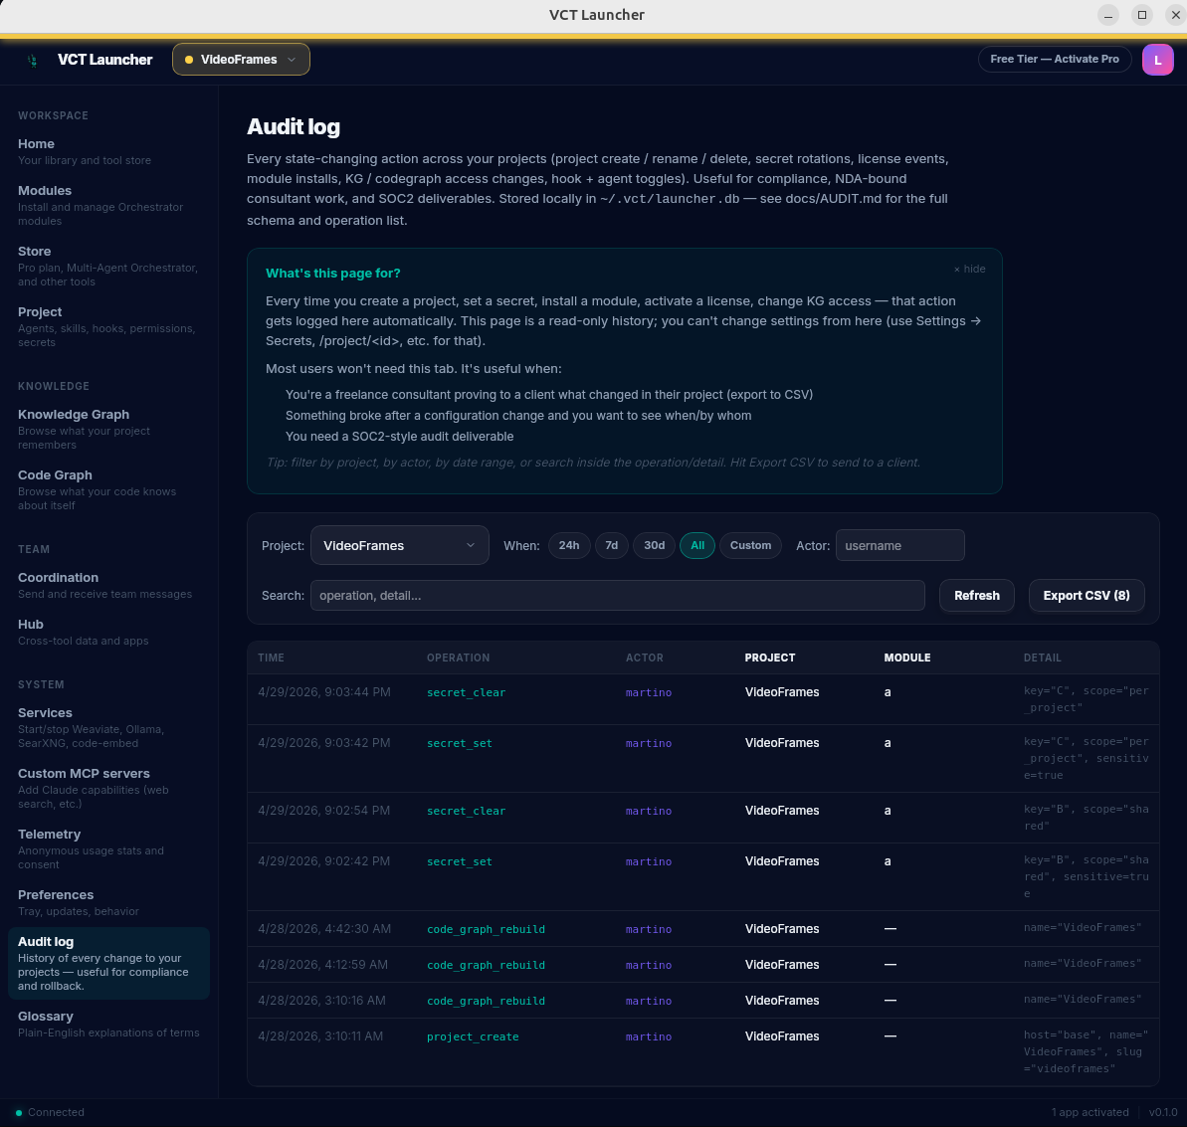The image size is (1187, 1127).
Task: Click the DETAIL column header
Action: [1043, 657]
